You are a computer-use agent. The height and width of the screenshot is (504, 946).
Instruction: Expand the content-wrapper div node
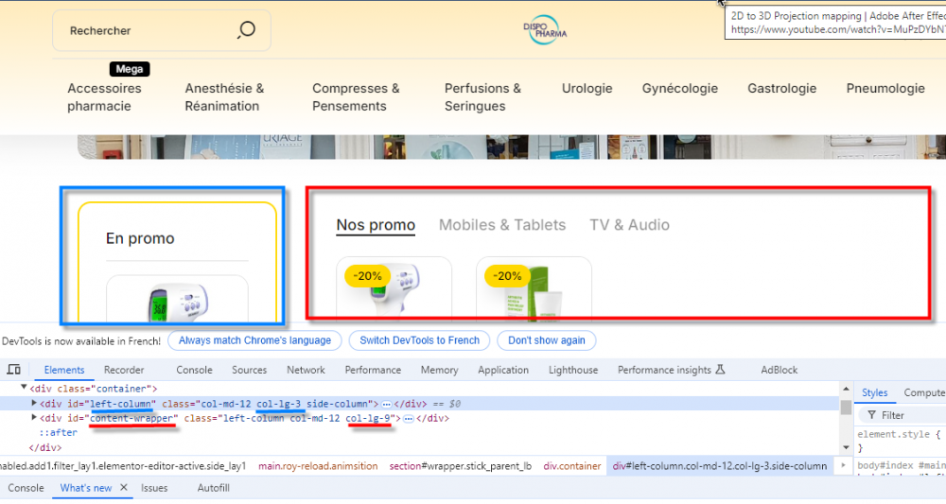(x=34, y=417)
